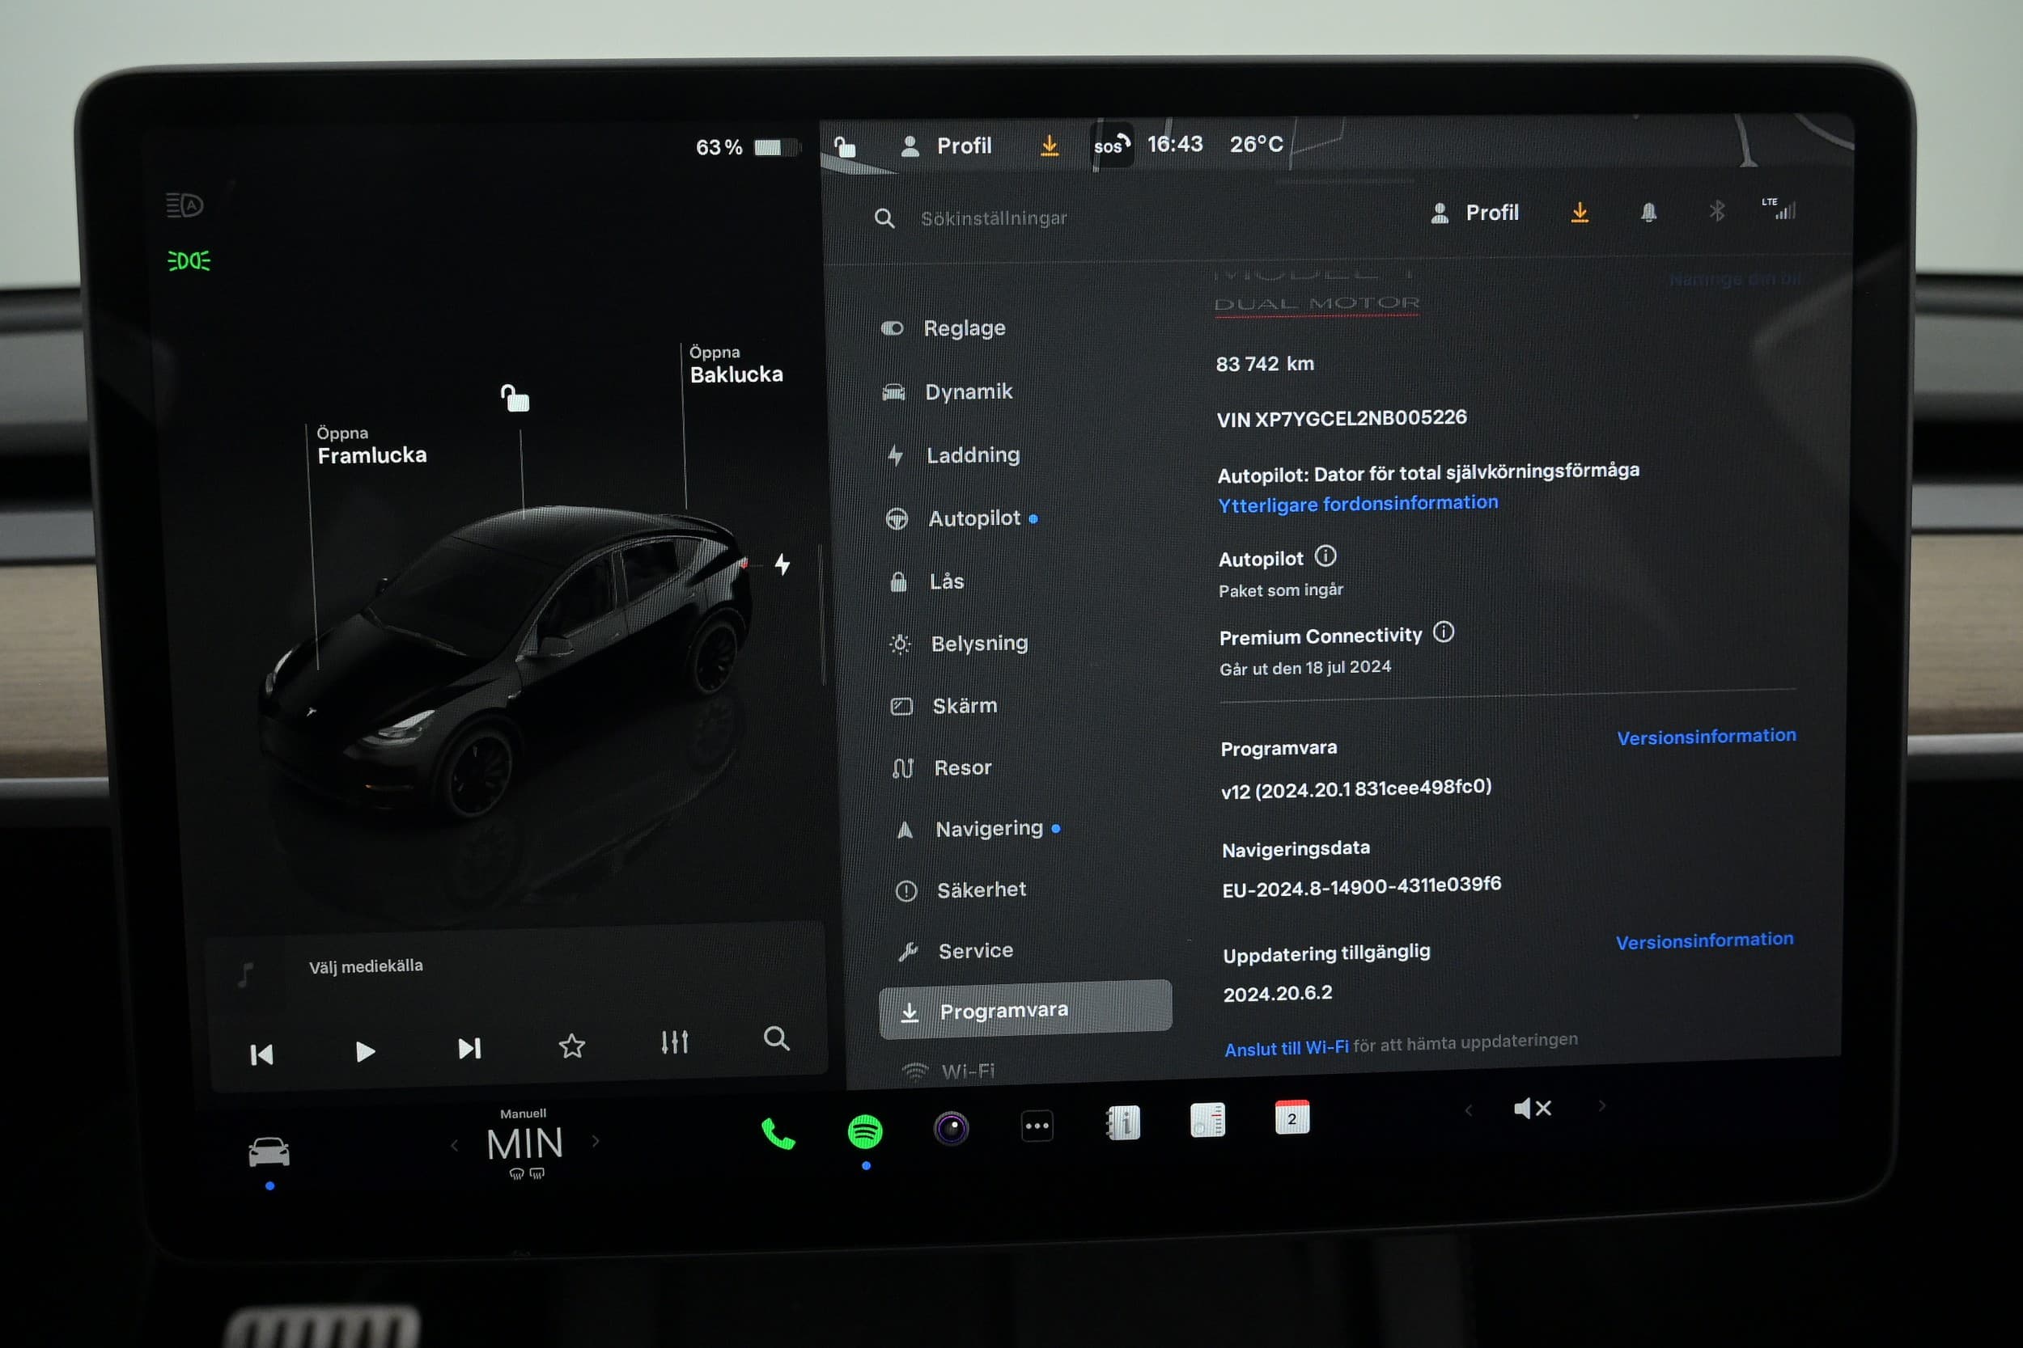Viewport: 2023px width, 1348px height.
Task: Select the Resor menu item
Action: (942, 767)
